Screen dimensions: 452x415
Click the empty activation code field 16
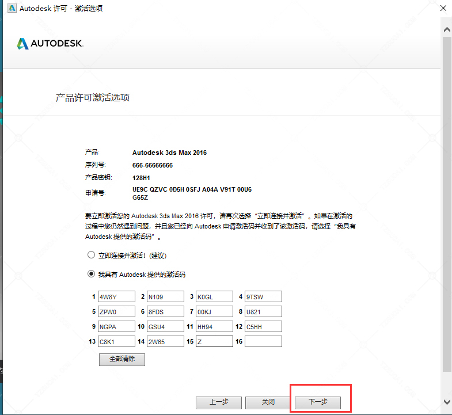[264, 341]
